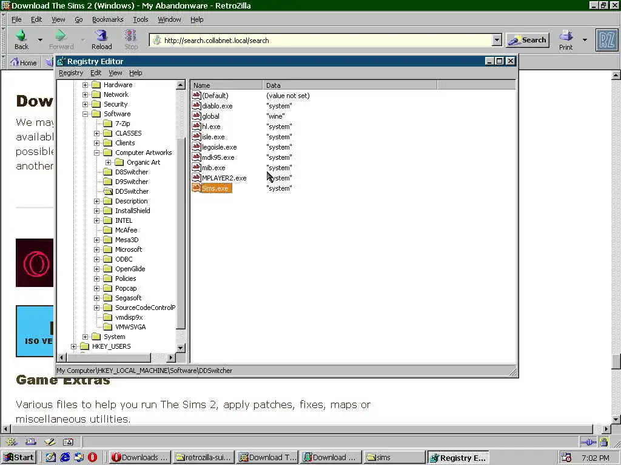Select the global string value icon
This screenshot has width=621, height=465.
pyautogui.click(x=196, y=116)
